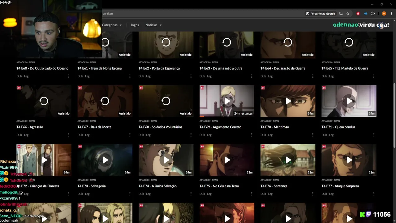
Task: Play T4 E77 Ataque Surpresa
Action: pyautogui.click(x=349, y=160)
